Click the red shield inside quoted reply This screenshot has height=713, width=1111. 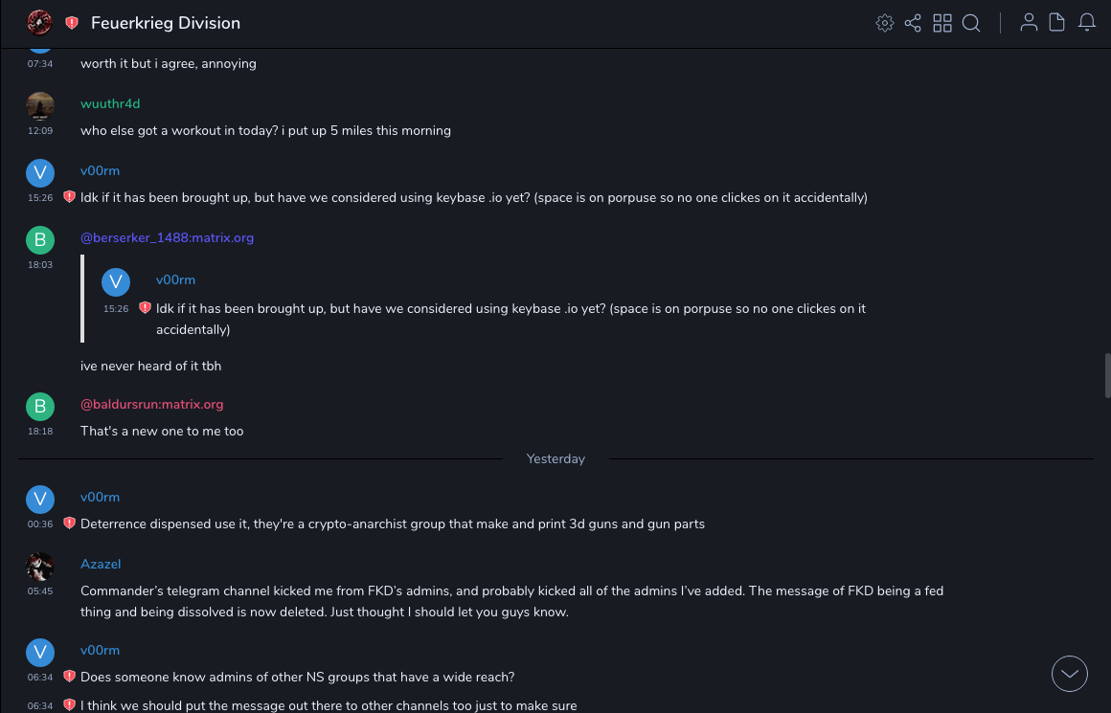[145, 308]
